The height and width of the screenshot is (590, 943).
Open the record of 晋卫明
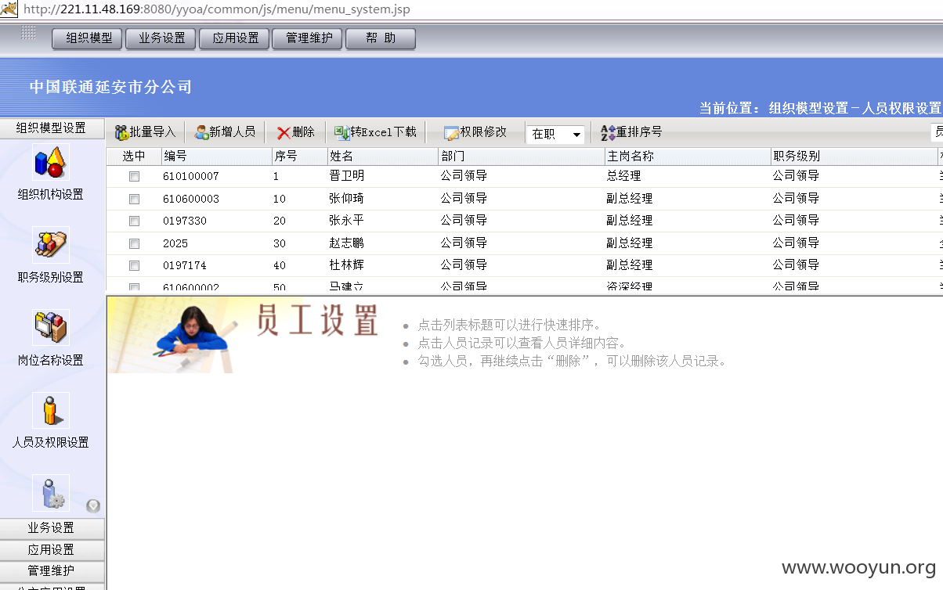tap(347, 176)
